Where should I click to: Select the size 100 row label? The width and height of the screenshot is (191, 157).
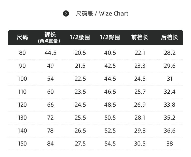pos(22,79)
